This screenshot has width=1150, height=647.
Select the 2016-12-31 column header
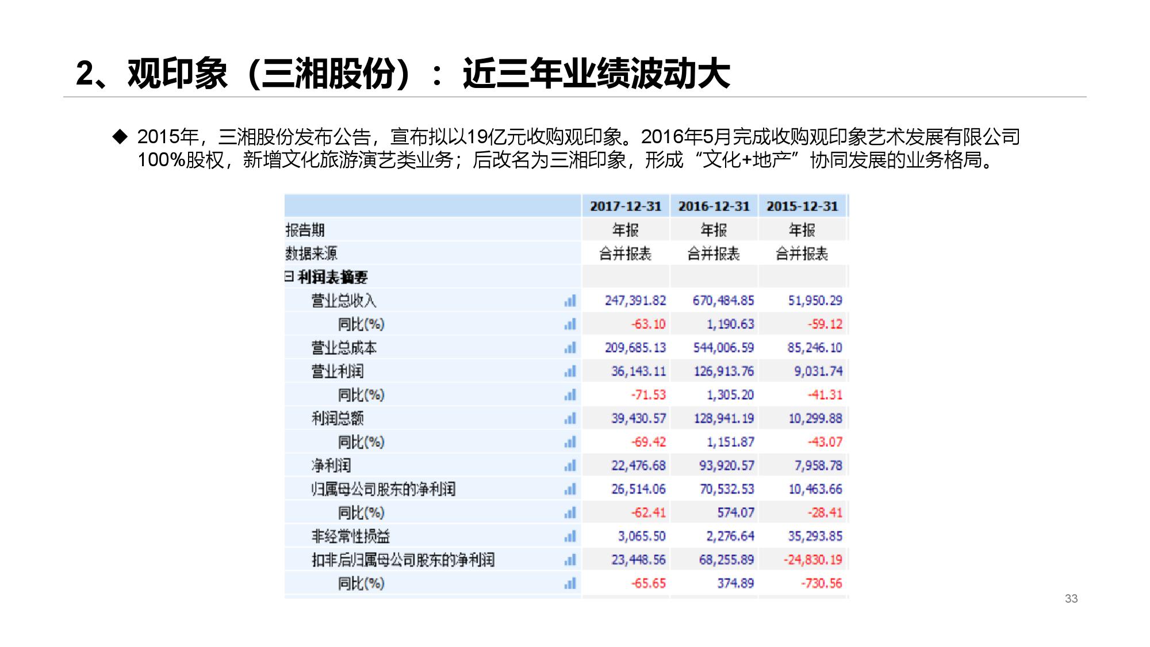coord(714,206)
